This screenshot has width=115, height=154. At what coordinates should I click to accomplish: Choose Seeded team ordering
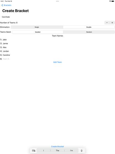(x=38, y=32)
